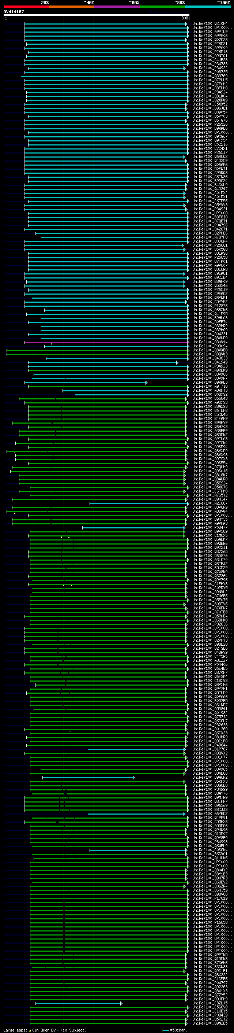Image resolution: width=234 pixels, height=1033 pixels.
Task: Select the UniRef100_Q41949 label
Action: 210,362
